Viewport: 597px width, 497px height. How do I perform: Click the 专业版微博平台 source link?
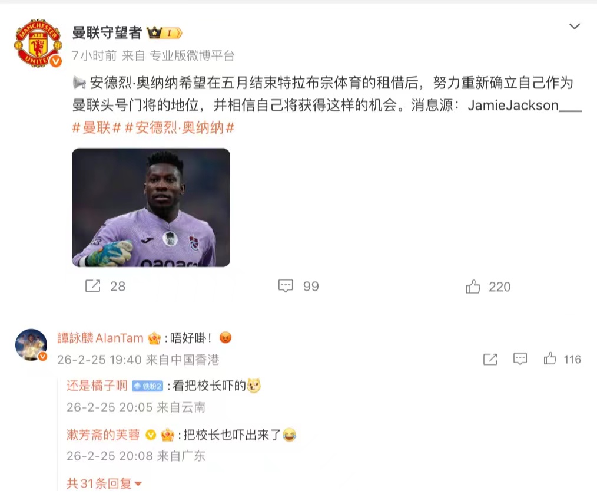[x=192, y=55]
